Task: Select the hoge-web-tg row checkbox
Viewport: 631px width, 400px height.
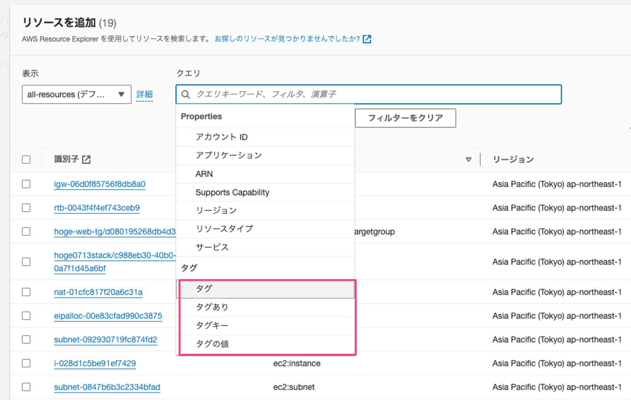Action: click(x=26, y=231)
